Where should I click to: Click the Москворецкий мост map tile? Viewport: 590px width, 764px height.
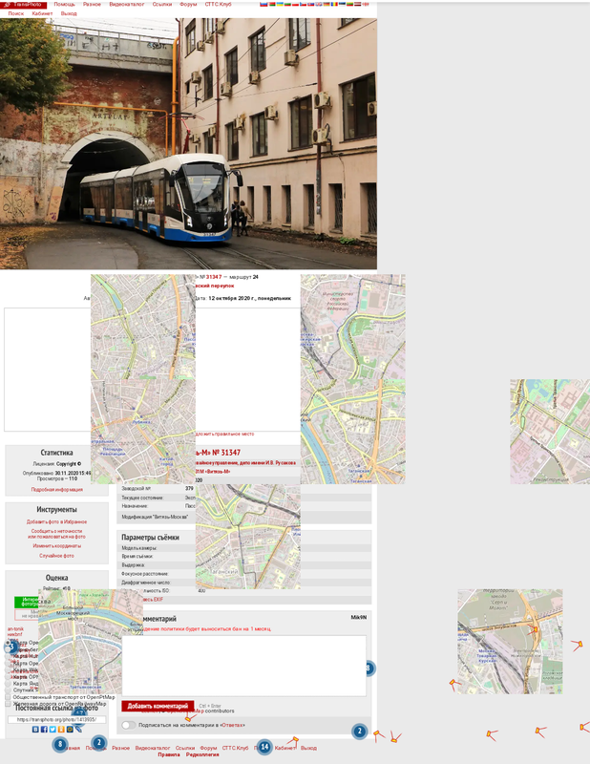(91, 641)
